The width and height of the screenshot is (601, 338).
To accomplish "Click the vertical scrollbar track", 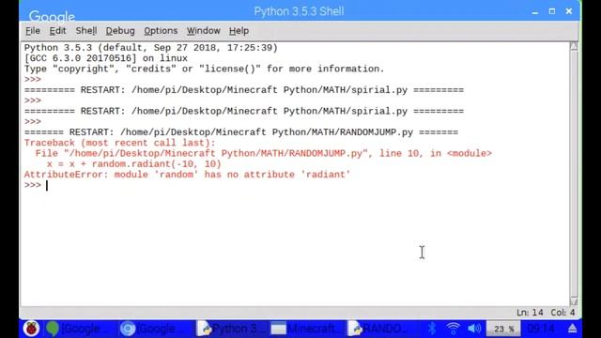I will pos(574,175).
